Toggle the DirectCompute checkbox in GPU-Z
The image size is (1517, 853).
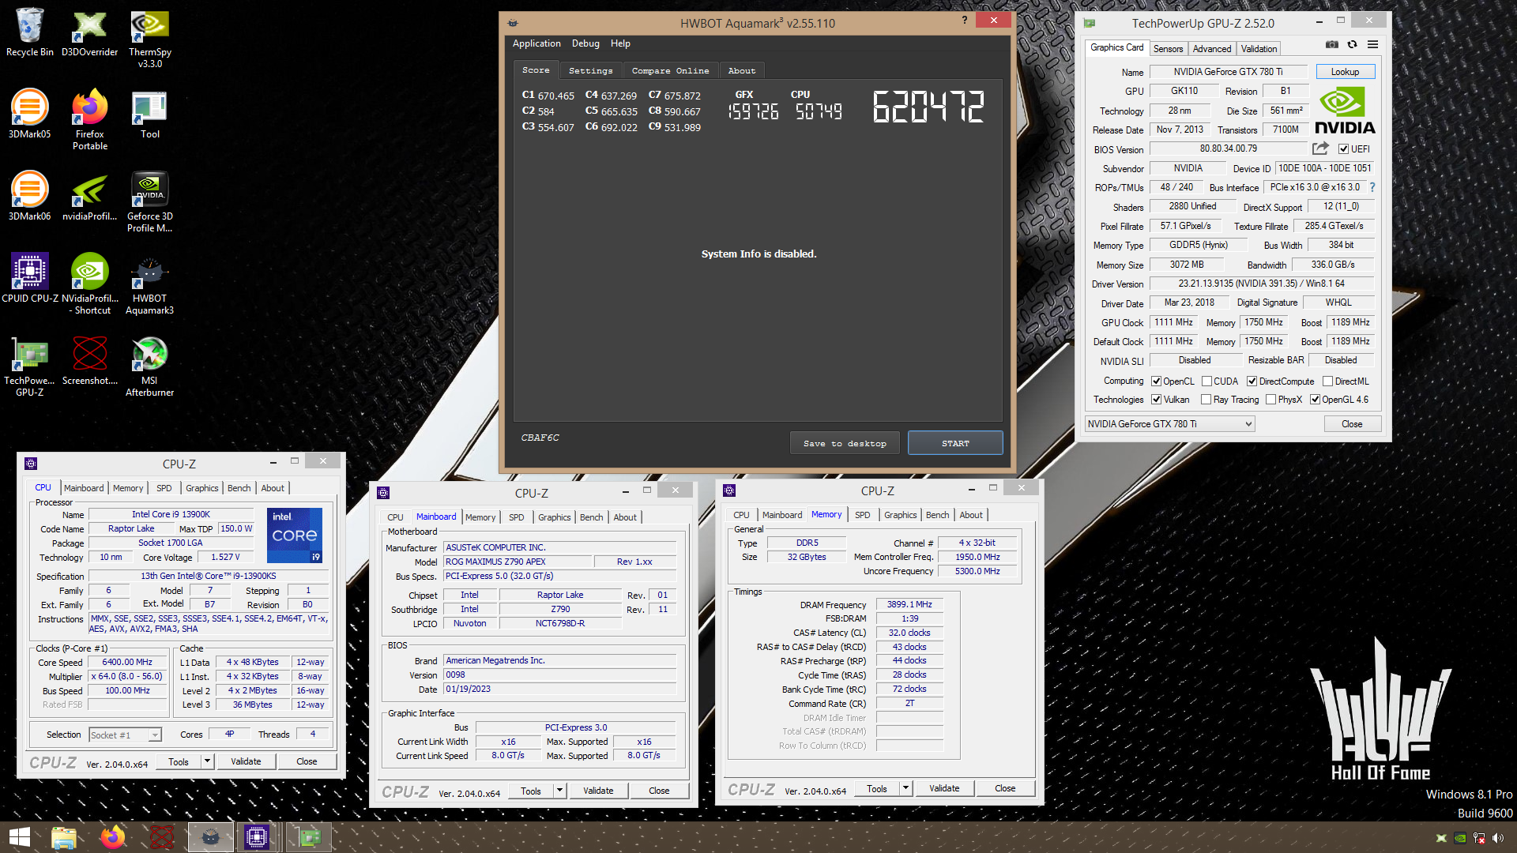[1252, 381]
